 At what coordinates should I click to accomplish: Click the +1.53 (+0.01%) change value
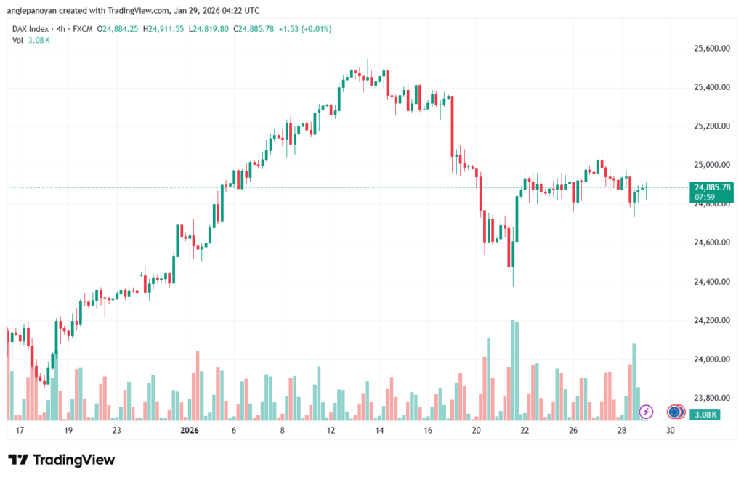[311, 29]
